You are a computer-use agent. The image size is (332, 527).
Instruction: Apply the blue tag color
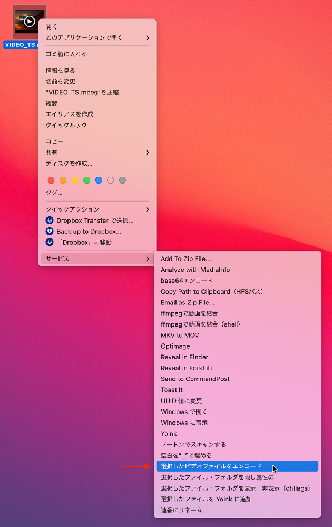99,180
